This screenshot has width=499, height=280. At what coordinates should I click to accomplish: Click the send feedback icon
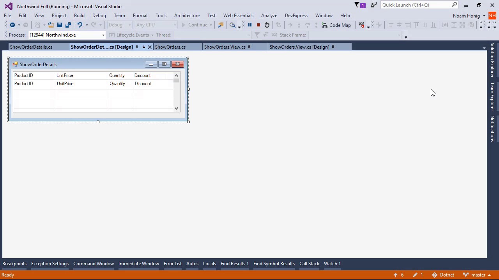point(374,5)
